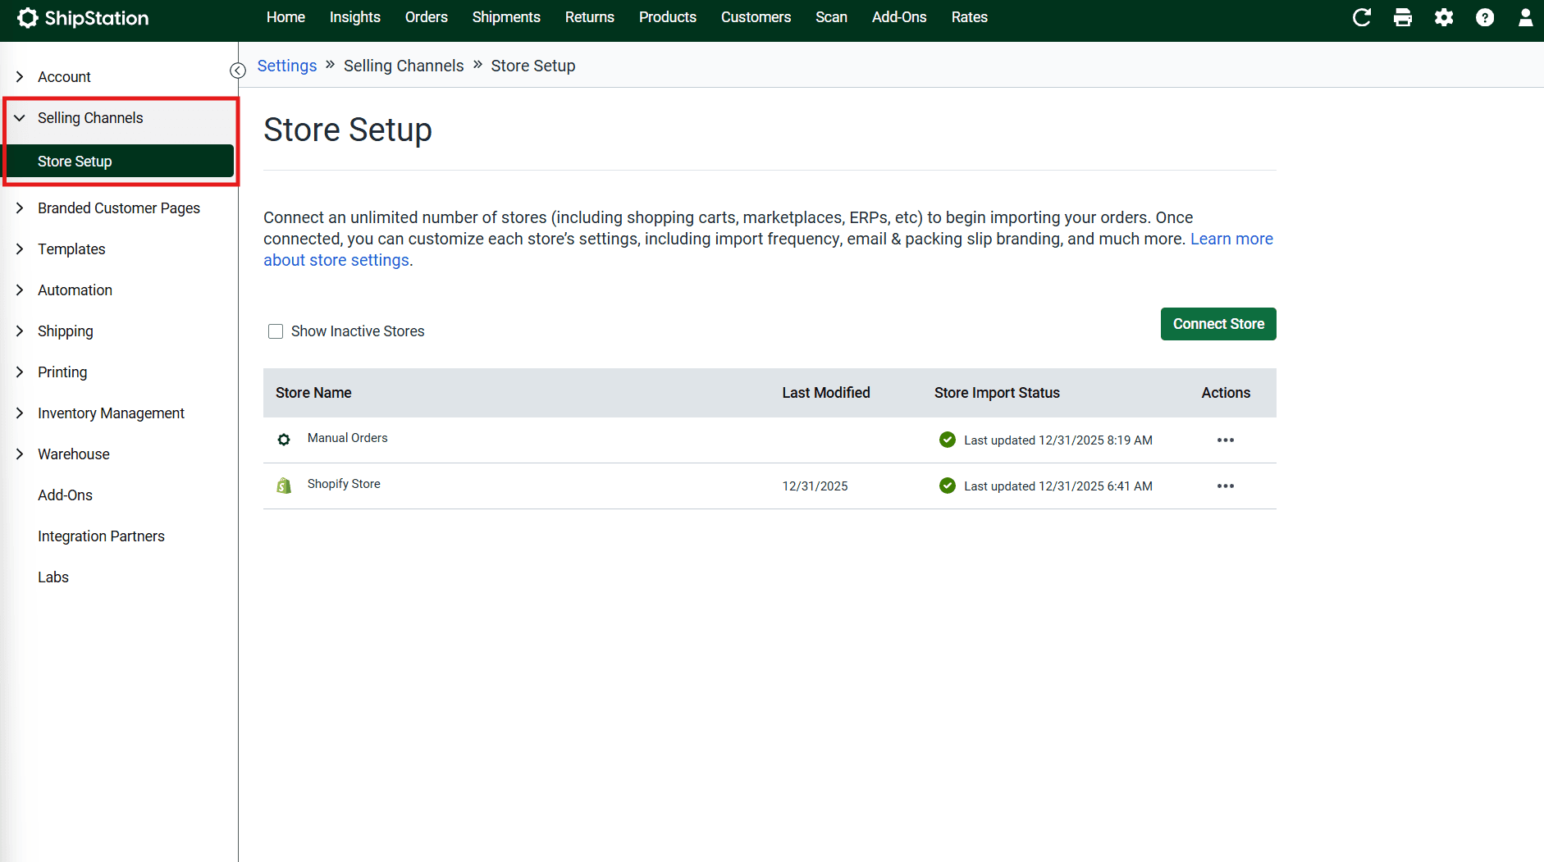
Task: Click the ShipStation logo
Action: pyautogui.click(x=83, y=18)
